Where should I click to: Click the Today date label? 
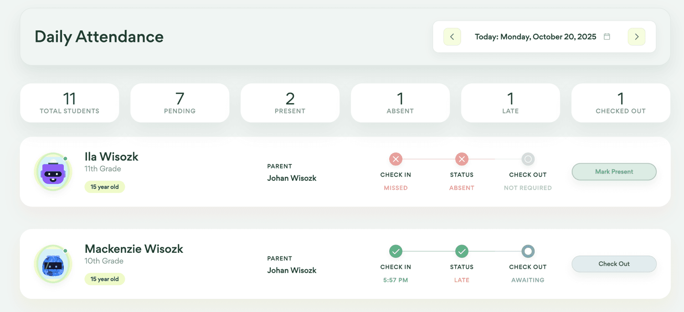point(535,37)
